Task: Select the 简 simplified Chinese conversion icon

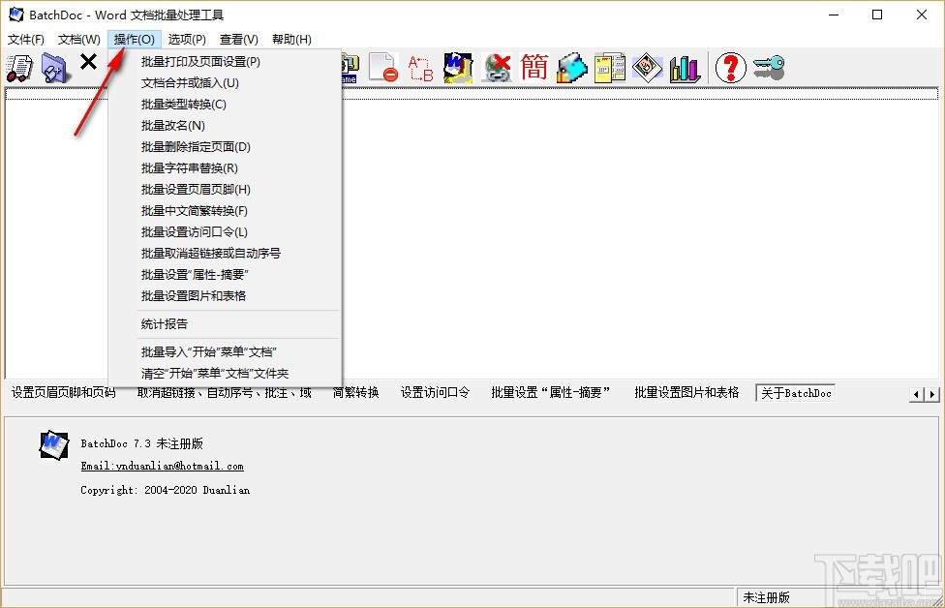Action: click(x=533, y=68)
